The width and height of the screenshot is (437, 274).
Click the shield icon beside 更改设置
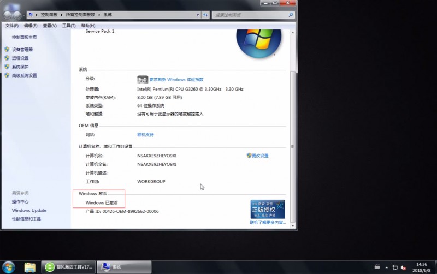[x=249, y=156]
